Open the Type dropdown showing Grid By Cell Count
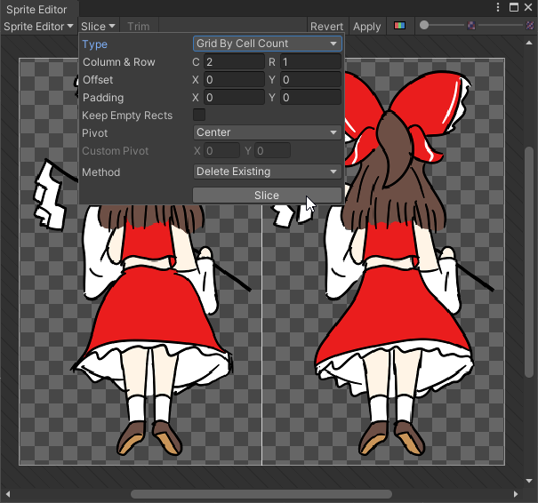This screenshot has width=538, height=503. click(x=267, y=44)
